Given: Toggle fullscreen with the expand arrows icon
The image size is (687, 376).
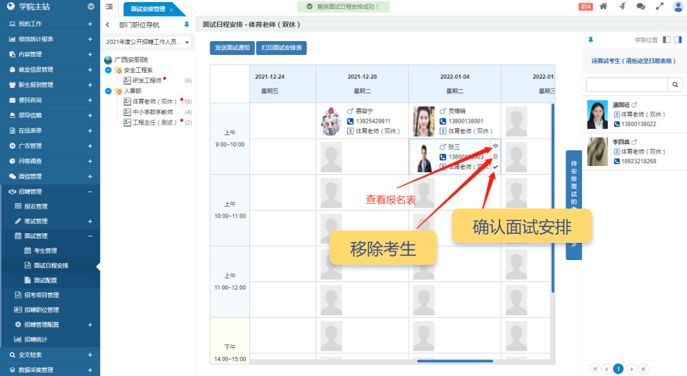Looking at the screenshot, I should tap(660, 7).
